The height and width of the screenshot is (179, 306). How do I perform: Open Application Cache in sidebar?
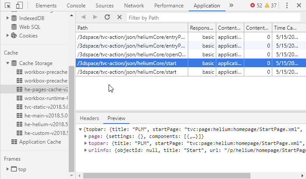pos(40,141)
